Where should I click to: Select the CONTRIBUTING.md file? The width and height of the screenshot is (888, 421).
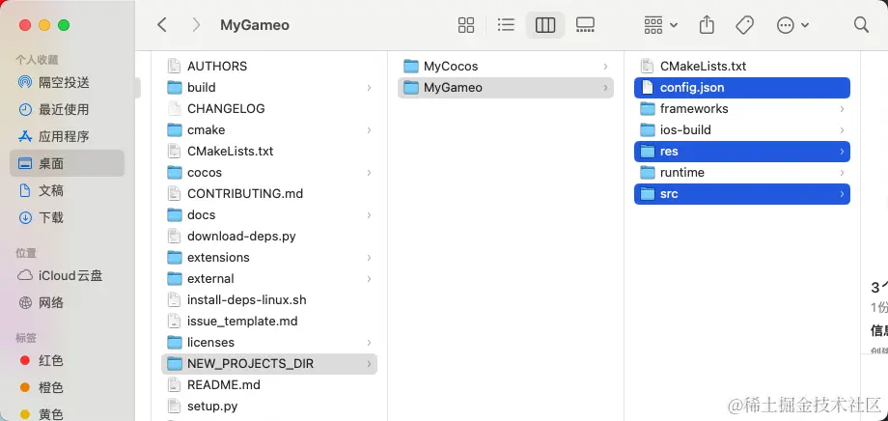click(269, 194)
